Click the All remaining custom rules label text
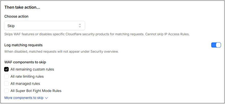 click(x=32, y=70)
